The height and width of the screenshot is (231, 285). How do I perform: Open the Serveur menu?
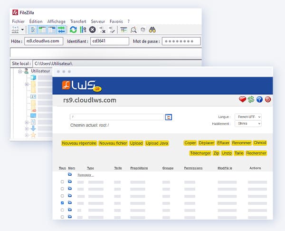tap(98, 21)
